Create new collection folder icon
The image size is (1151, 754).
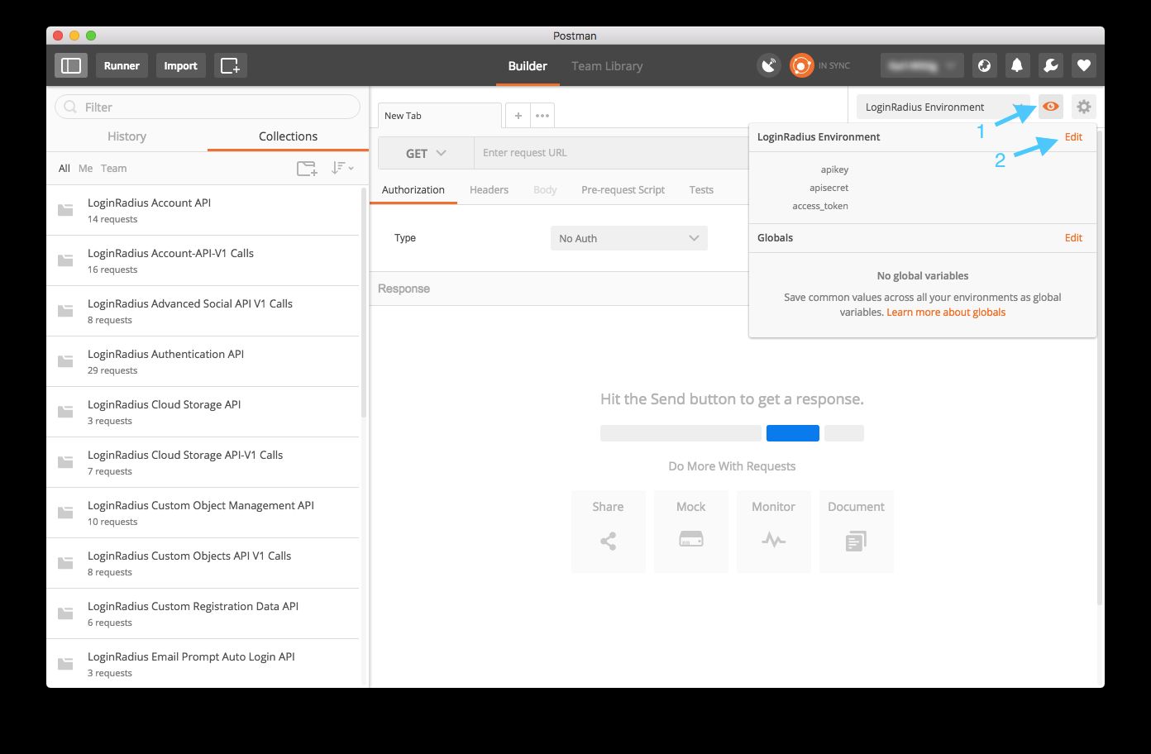tap(307, 169)
